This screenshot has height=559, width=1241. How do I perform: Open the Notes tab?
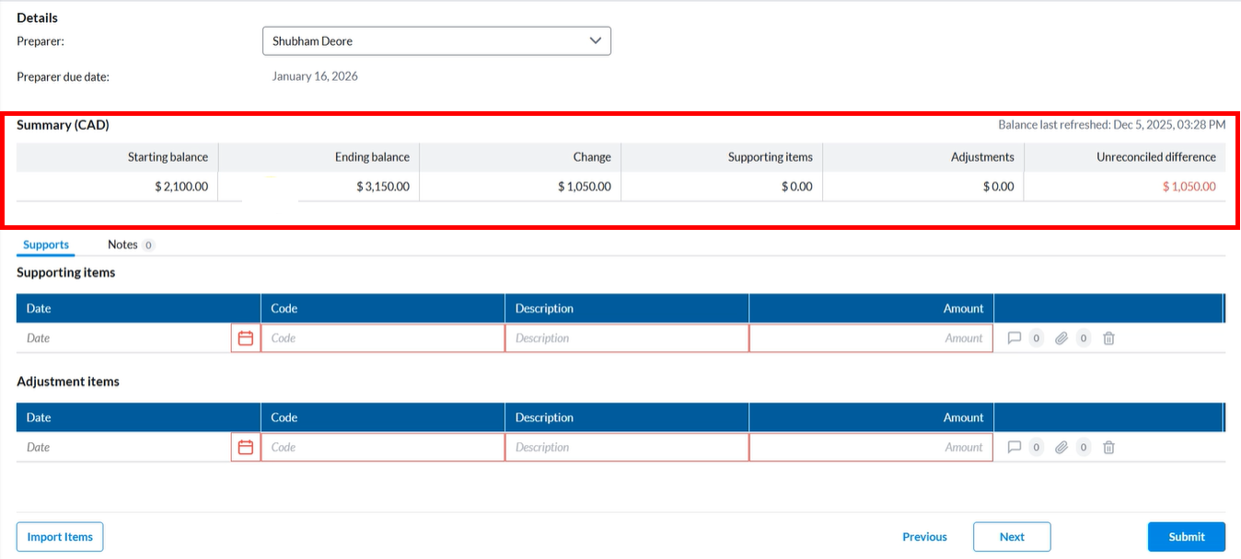(x=122, y=245)
